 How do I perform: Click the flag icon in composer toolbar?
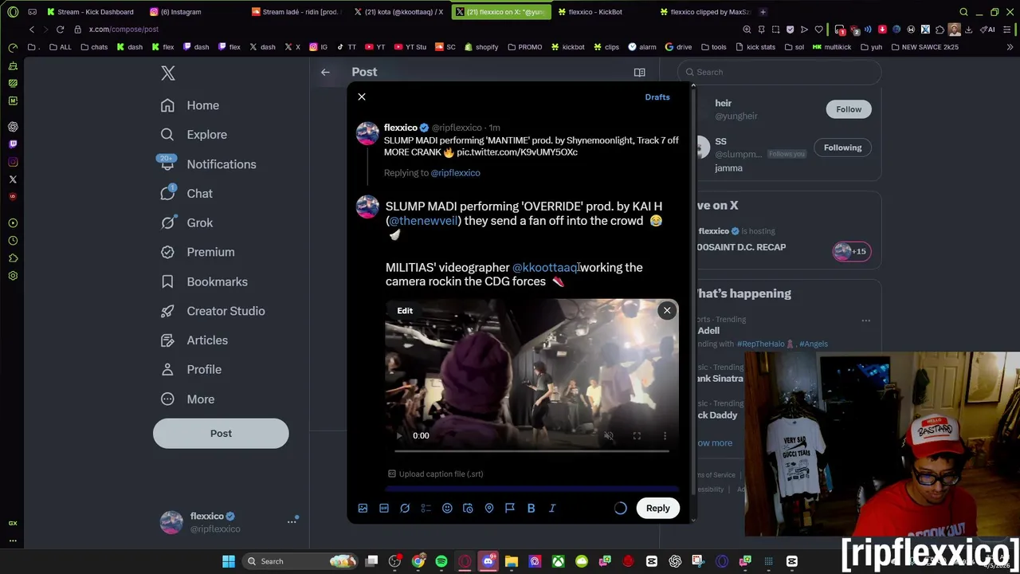point(510,508)
